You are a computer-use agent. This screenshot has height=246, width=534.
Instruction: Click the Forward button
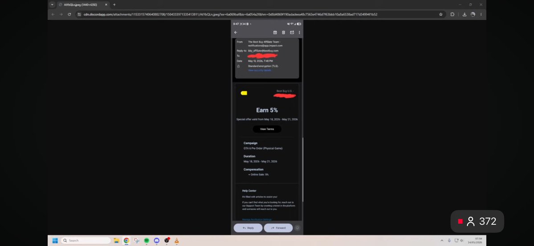click(x=278, y=228)
